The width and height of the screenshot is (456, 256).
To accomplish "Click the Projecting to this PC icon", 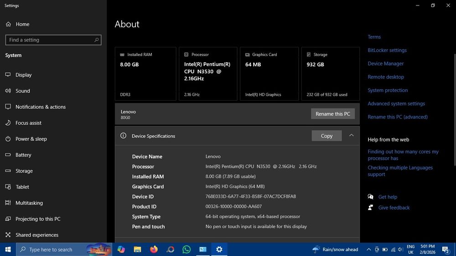I will point(8,219).
